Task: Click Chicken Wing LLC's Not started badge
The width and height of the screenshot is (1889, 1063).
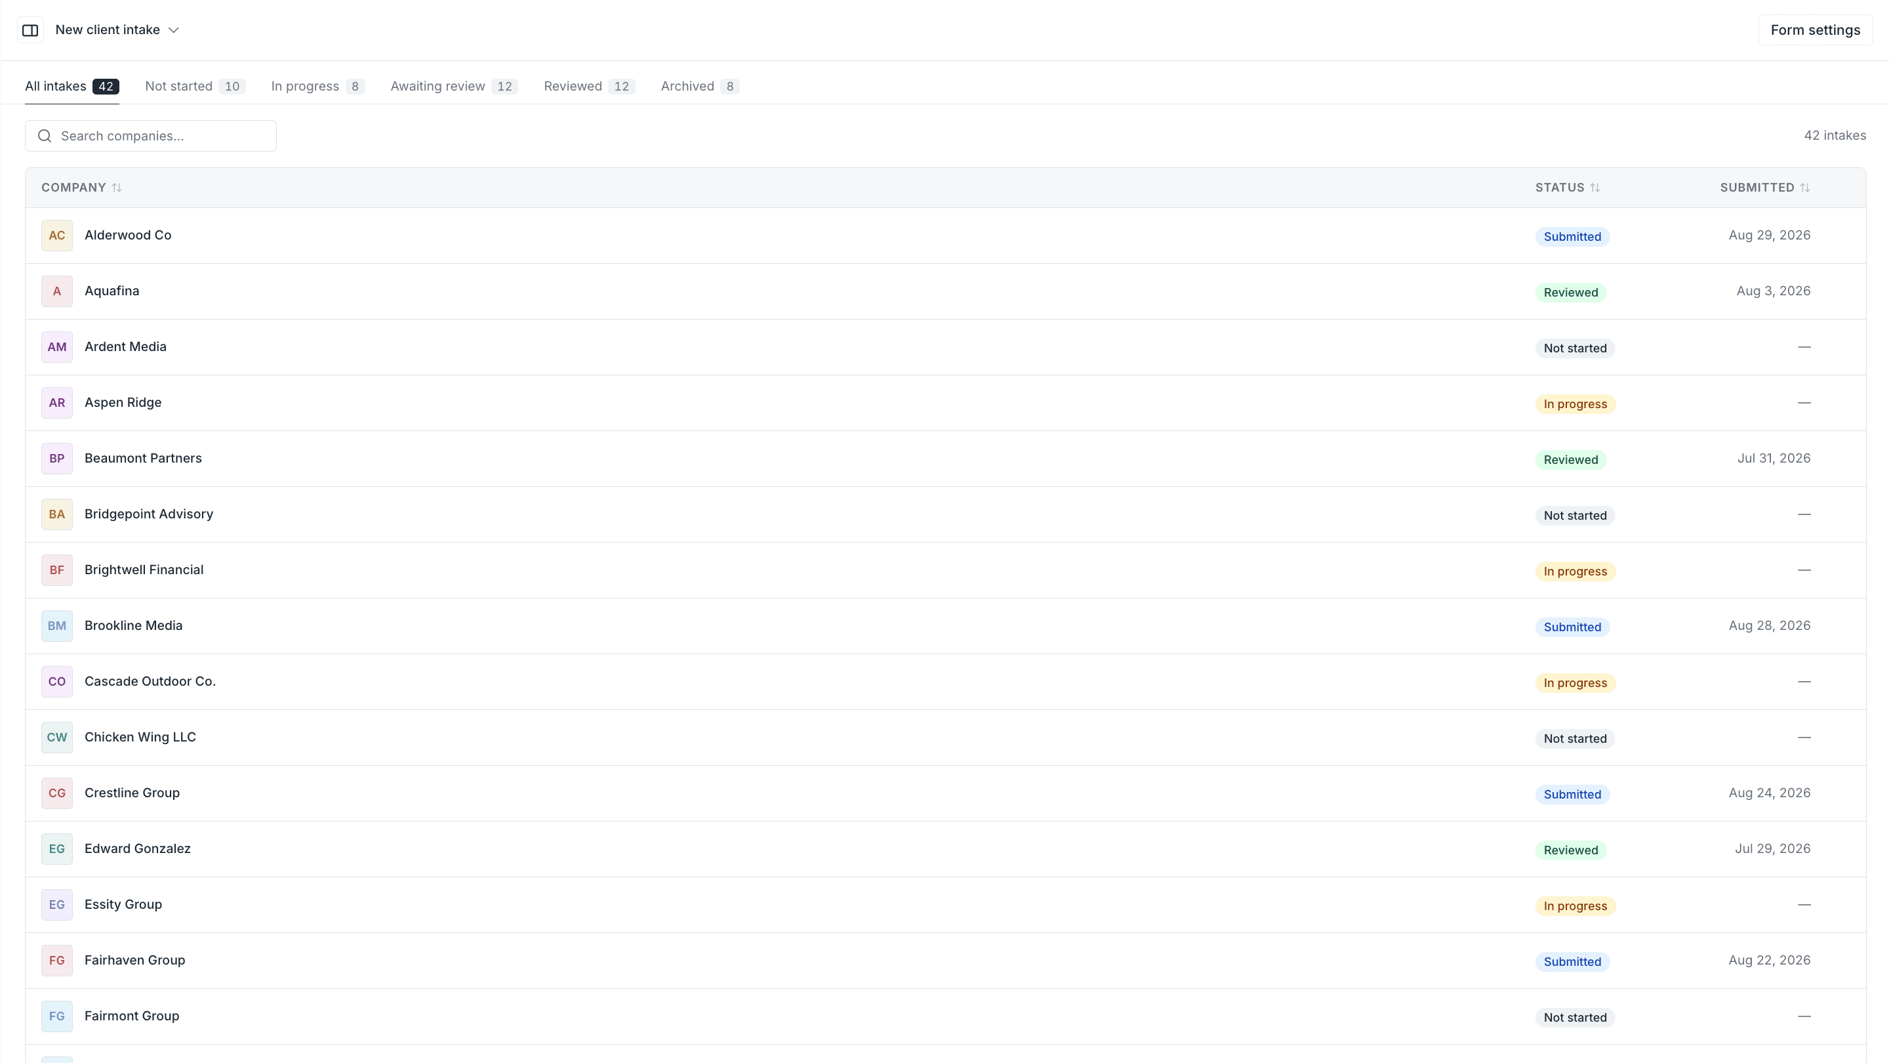Action: [x=1575, y=738]
